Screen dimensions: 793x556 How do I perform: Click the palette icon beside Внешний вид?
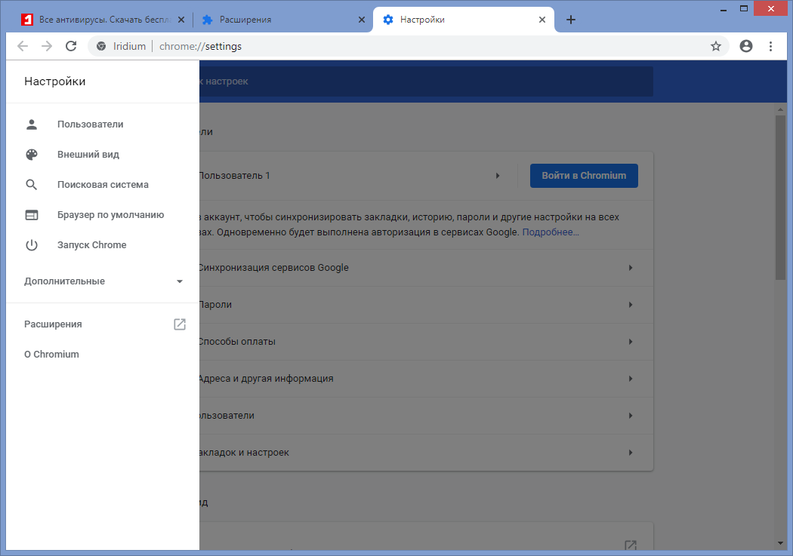click(32, 155)
